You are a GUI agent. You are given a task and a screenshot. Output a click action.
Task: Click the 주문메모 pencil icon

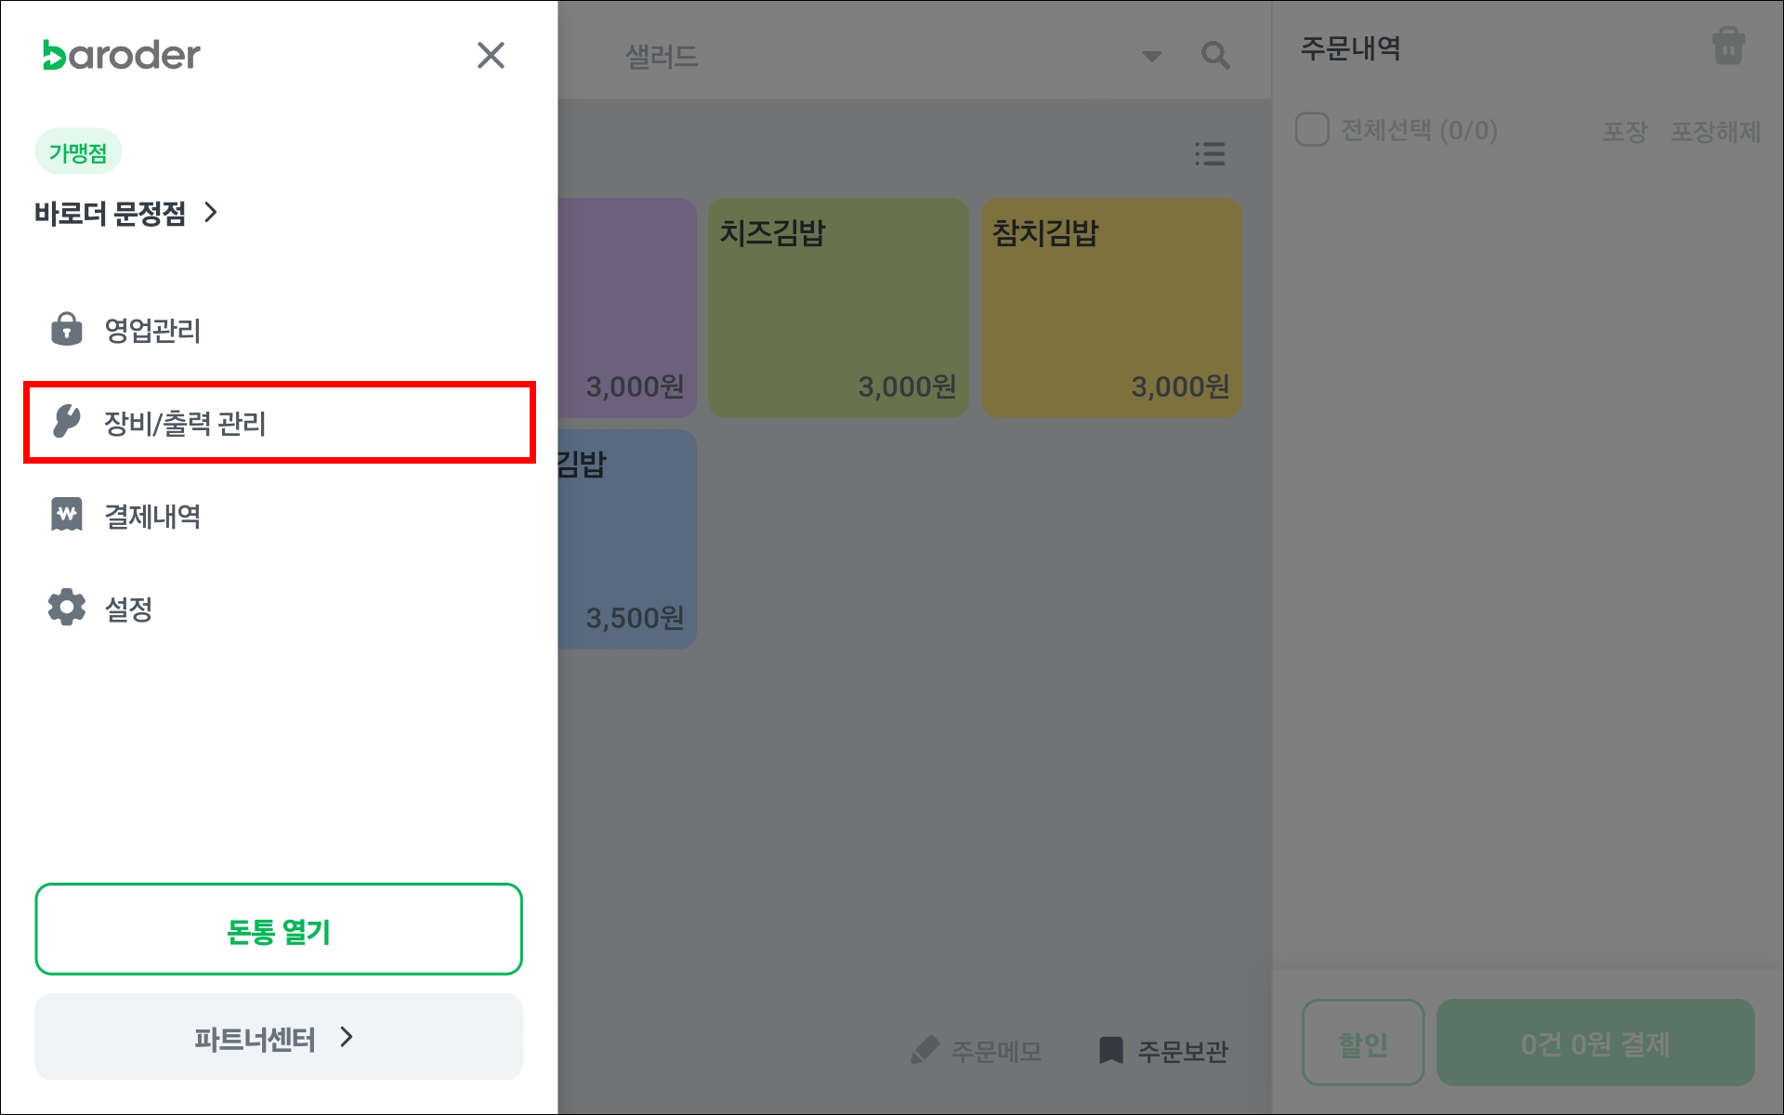925,1051
